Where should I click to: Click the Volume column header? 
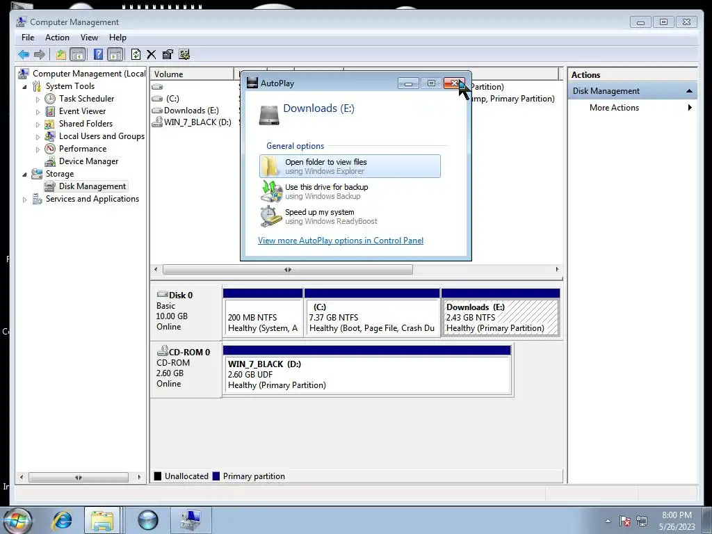coord(192,74)
